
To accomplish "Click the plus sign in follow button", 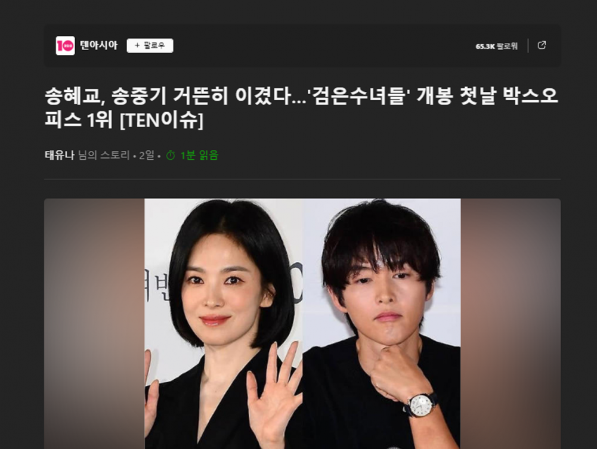I will coord(137,46).
